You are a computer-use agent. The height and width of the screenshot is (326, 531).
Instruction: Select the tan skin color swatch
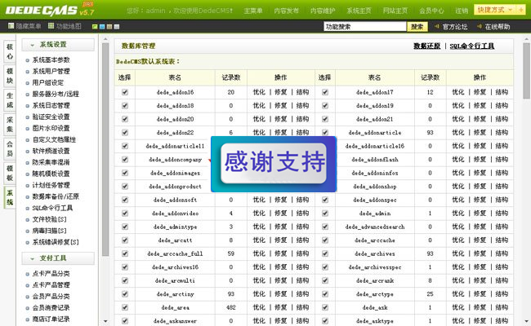109,26
